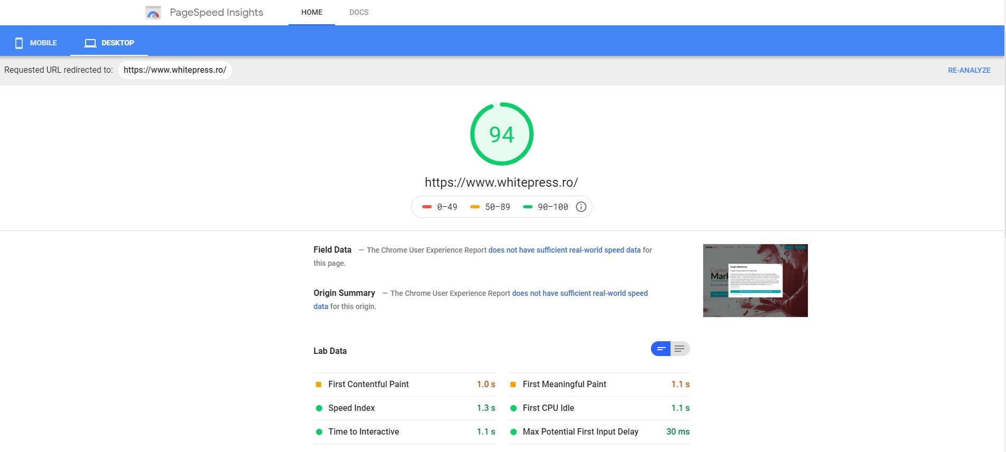Open the HOME tab
The image size is (1006, 452).
pos(312,12)
